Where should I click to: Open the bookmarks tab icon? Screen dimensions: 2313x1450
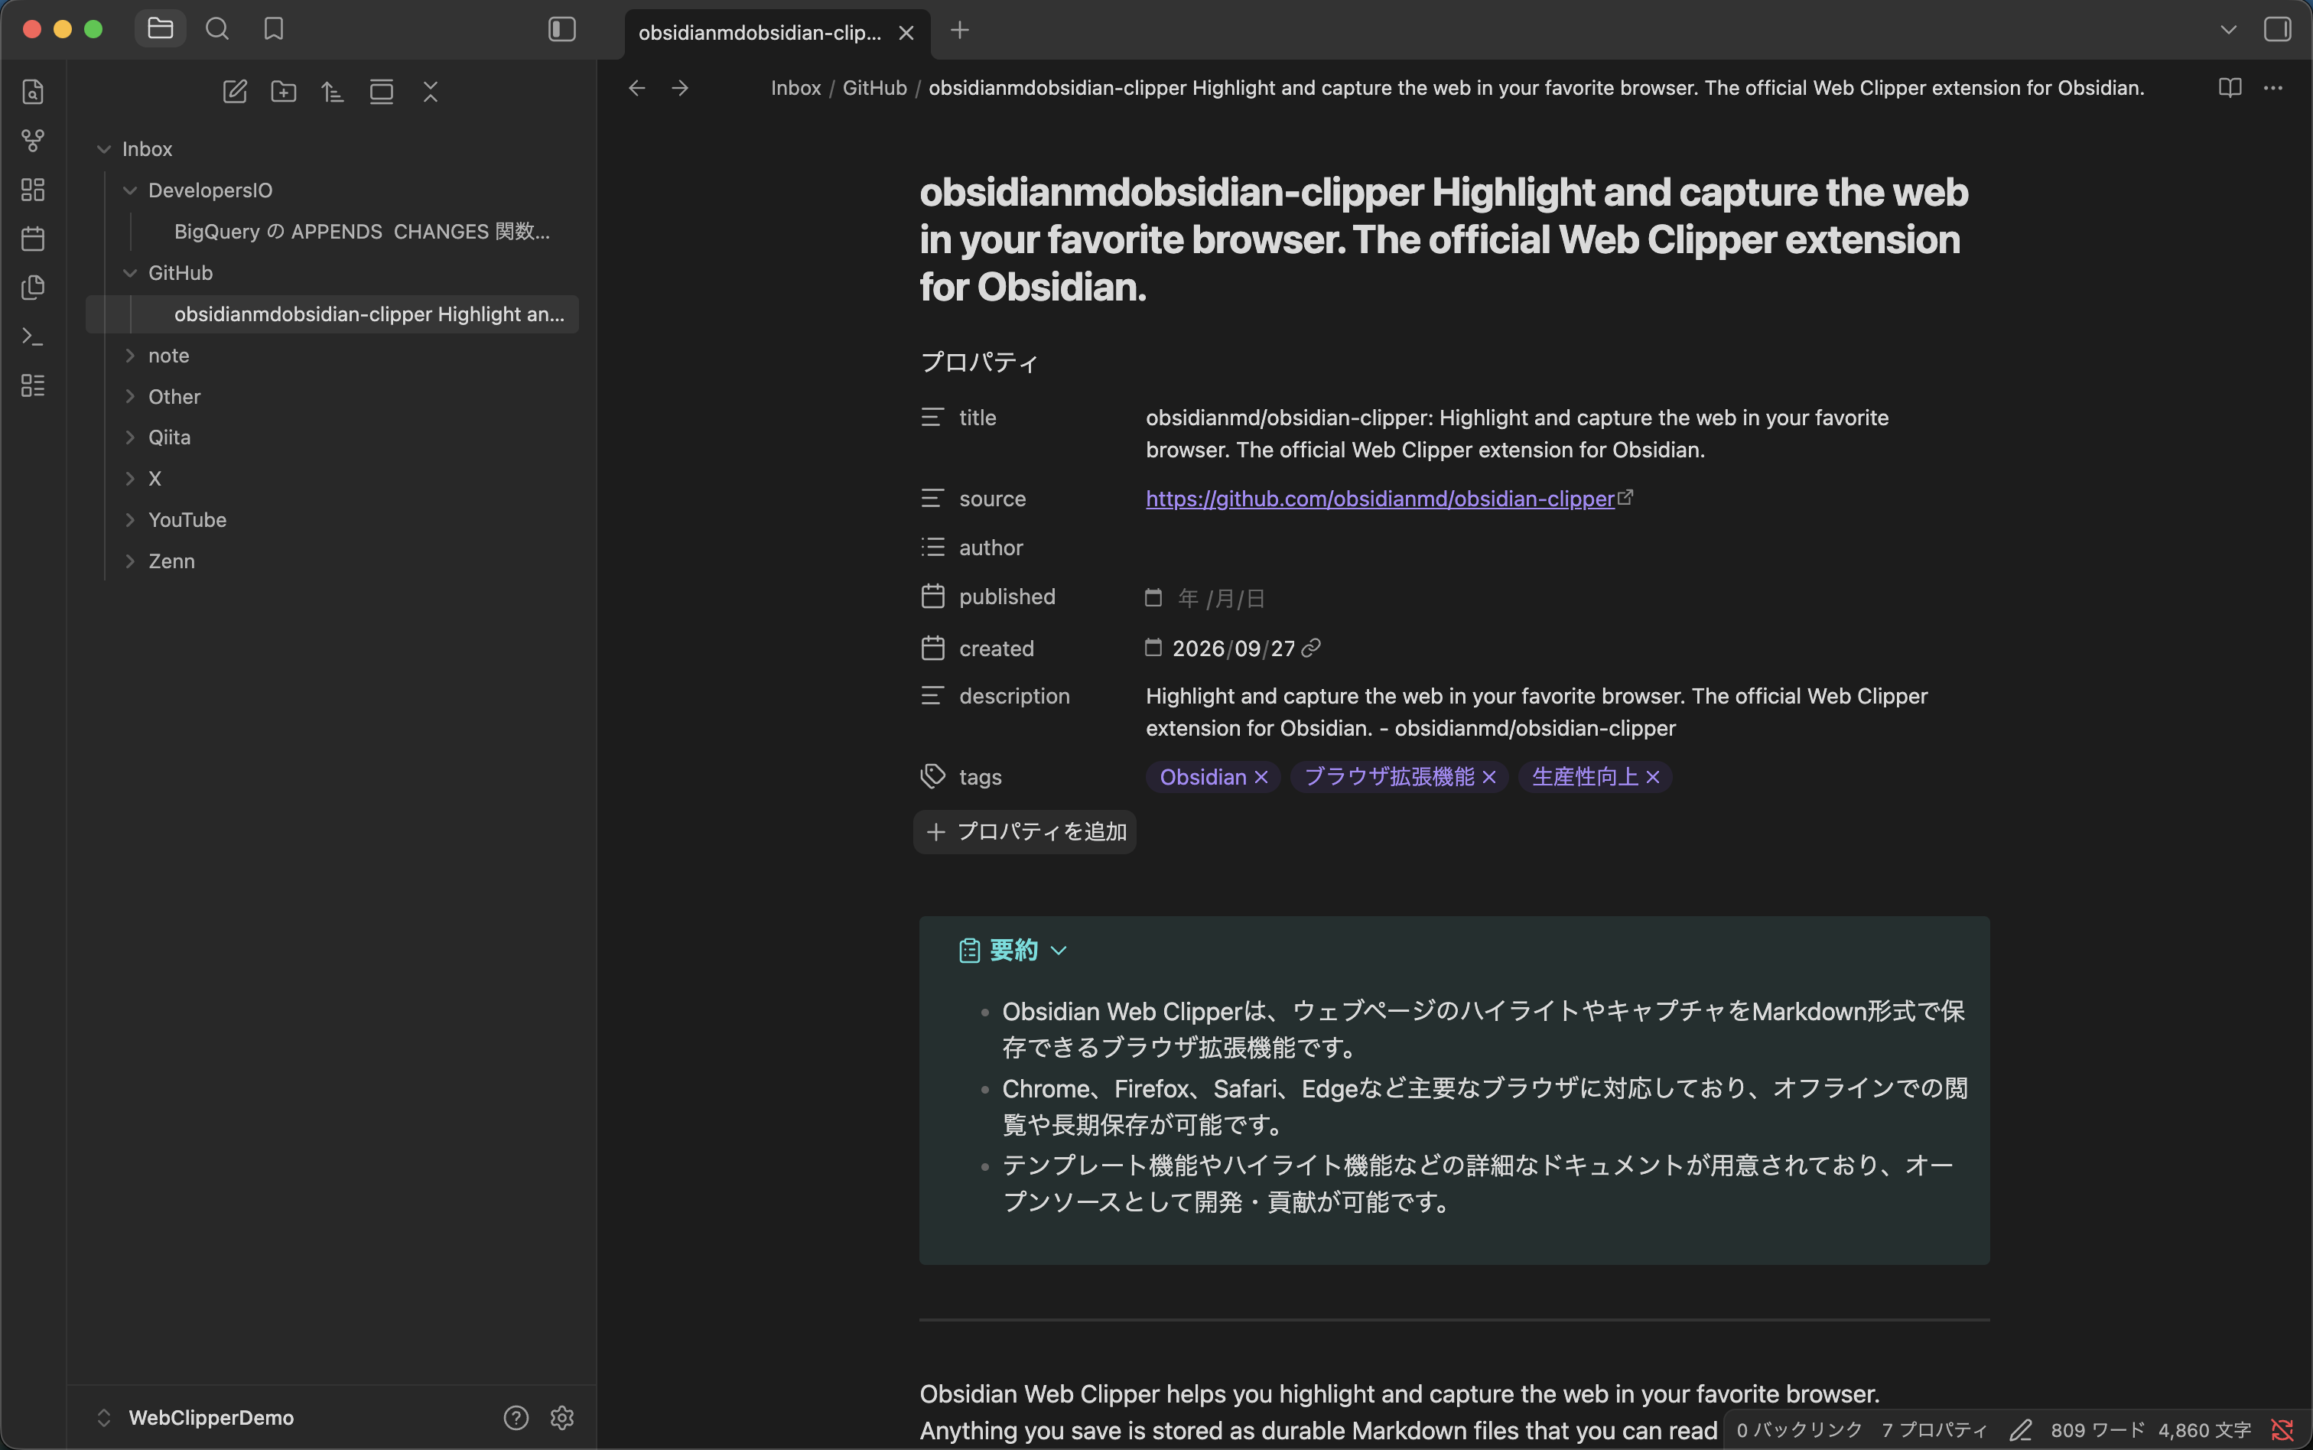[275, 29]
